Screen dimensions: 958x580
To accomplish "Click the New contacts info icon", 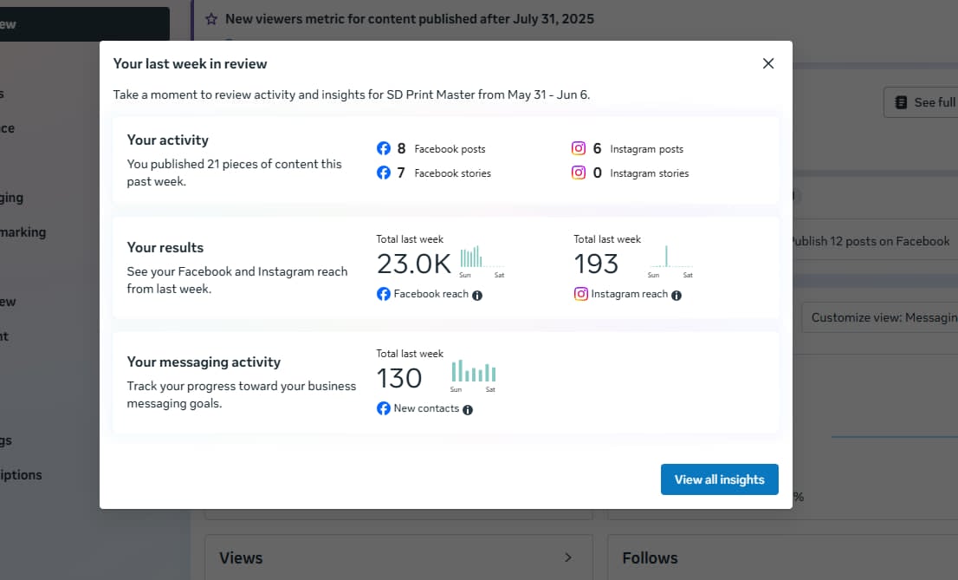I will pos(468,409).
